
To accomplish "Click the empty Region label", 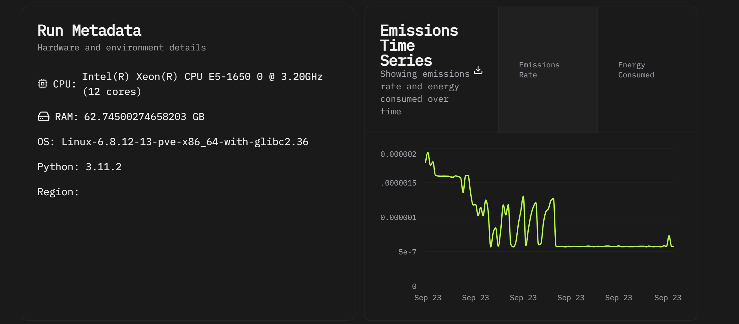I will click(x=58, y=192).
